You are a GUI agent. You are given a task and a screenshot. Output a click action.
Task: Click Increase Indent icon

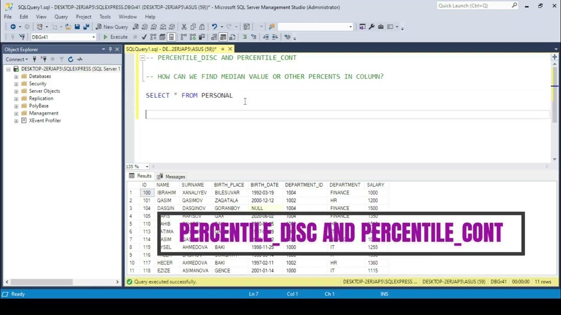[x=275, y=37]
